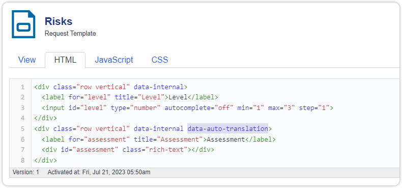
Task: Click the highlighted data-auto-translation attribute
Action: pyautogui.click(x=227, y=129)
